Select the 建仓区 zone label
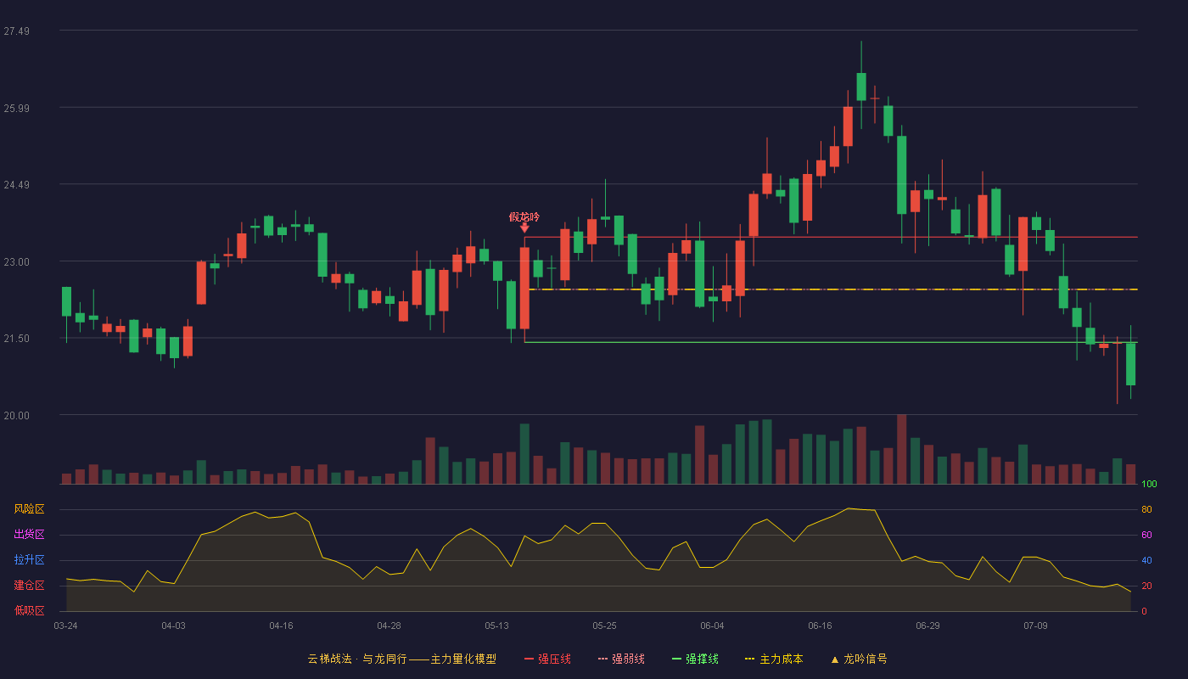 tap(29, 586)
